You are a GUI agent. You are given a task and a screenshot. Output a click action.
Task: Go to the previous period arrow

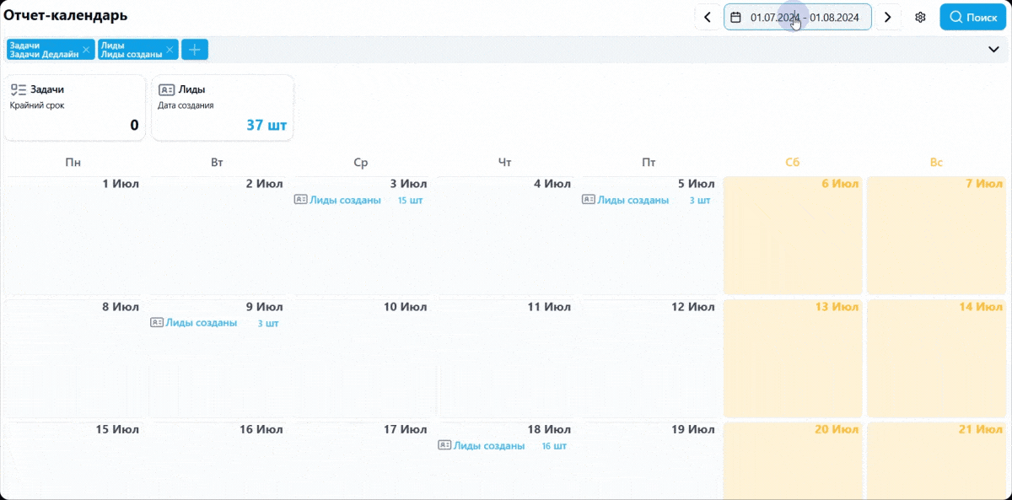708,17
